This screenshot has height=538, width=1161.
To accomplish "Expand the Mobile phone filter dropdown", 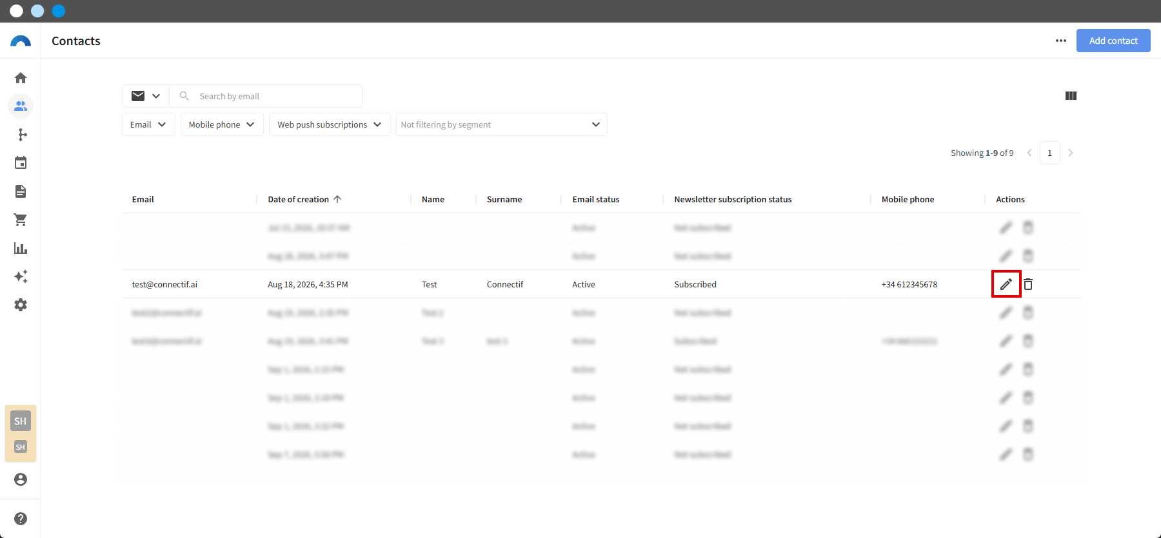I will tap(222, 124).
